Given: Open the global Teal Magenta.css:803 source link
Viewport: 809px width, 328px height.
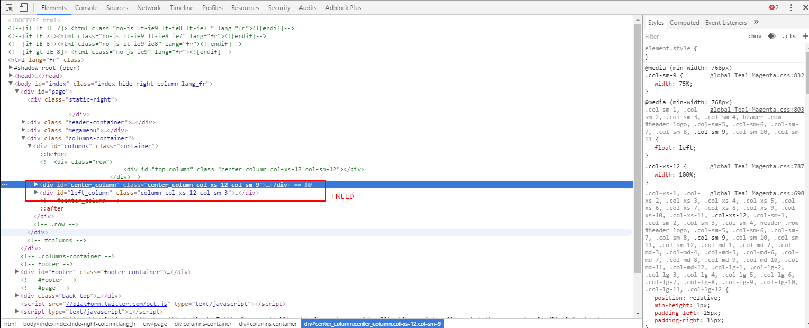Looking at the screenshot, I should (x=757, y=110).
